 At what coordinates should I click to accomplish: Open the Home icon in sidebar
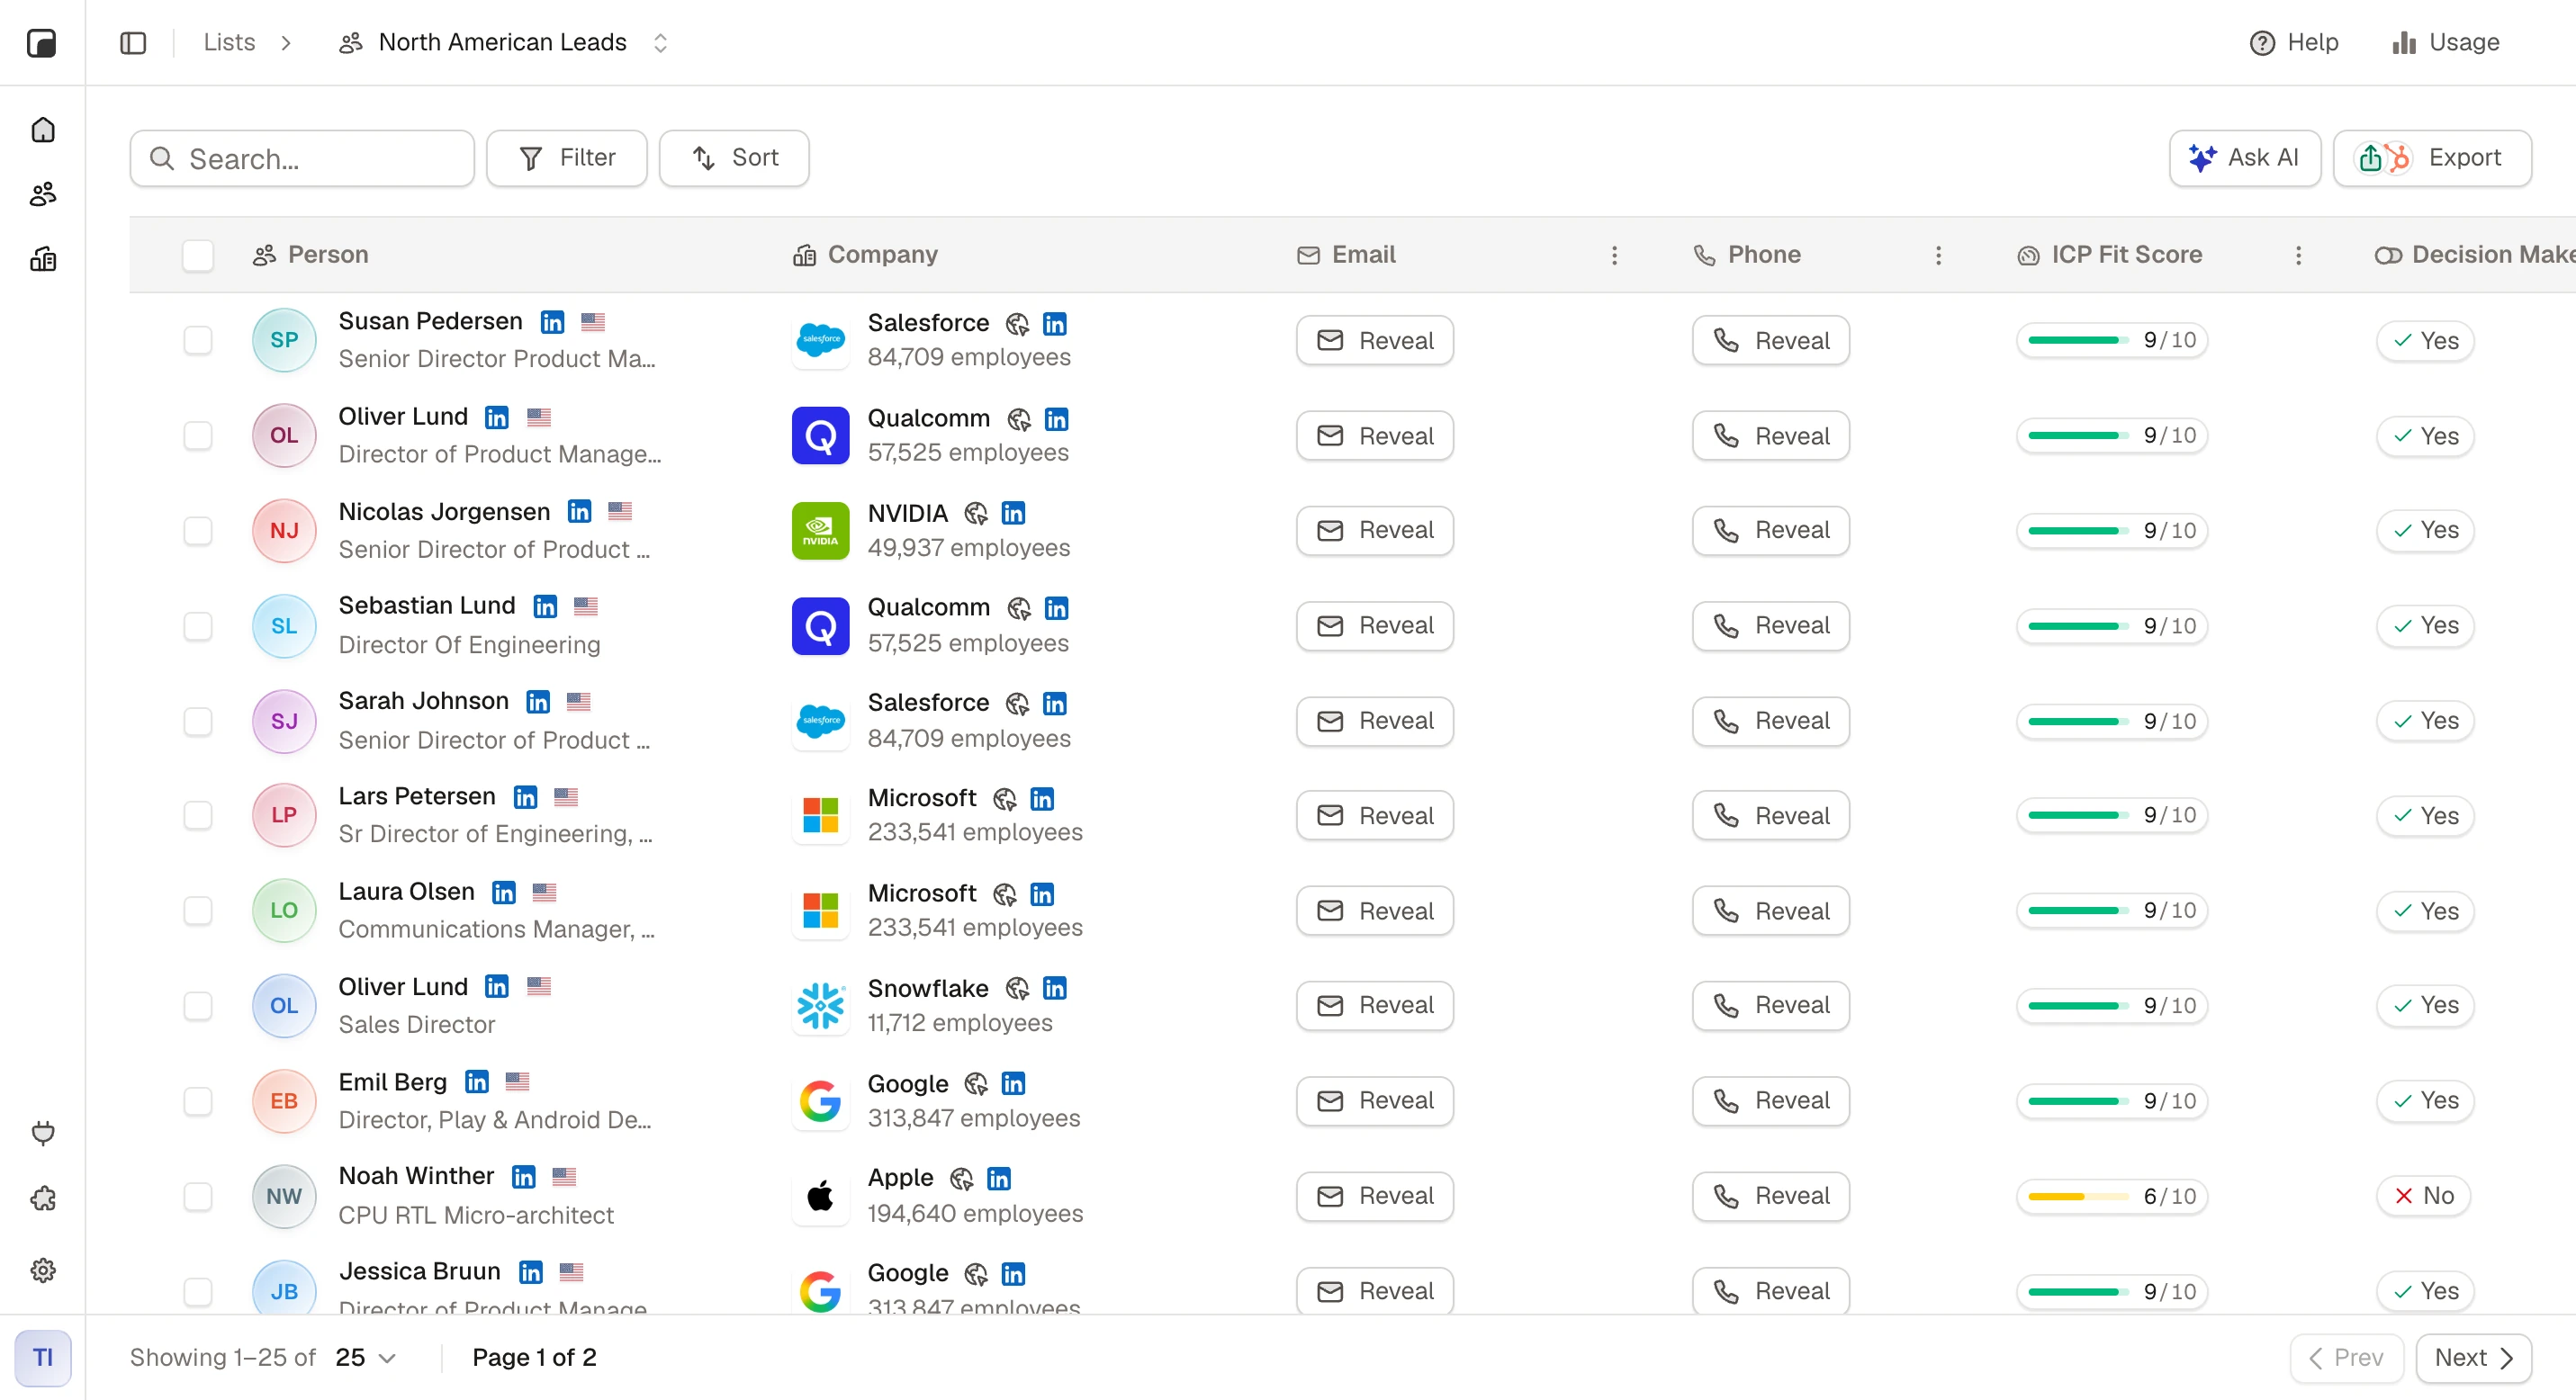43,130
